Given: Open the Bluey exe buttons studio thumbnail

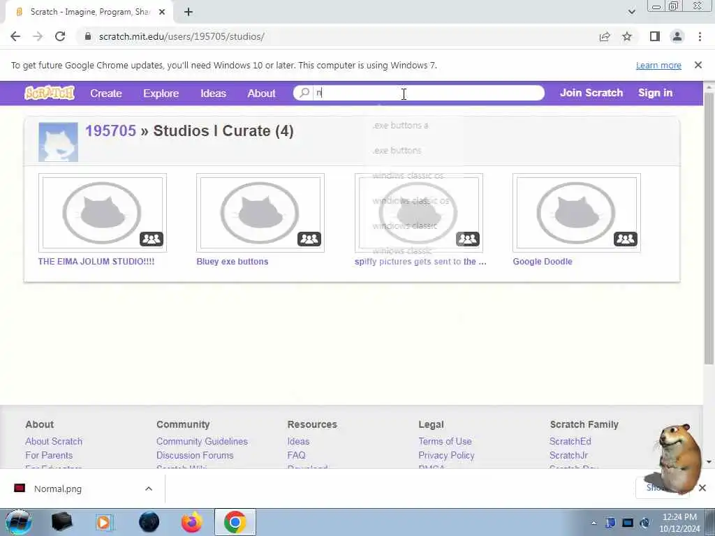Looking at the screenshot, I should coord(260,212).
